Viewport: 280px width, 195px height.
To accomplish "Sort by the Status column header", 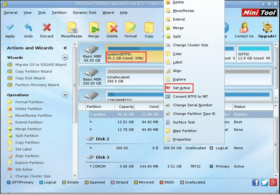I will click(x=253, y=107).
